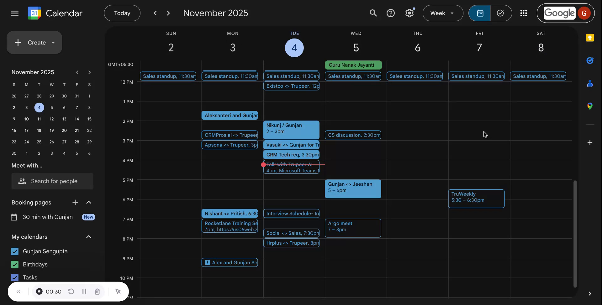Open the Create menu
The width and height of the screenshot is (602, 305).
coord(34,43)
